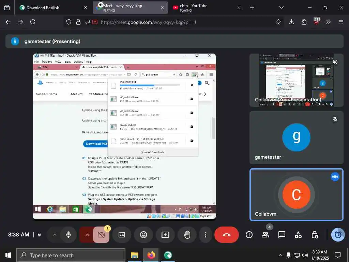The width and height of the screenshot is (349, 262).
Task: Open the network tray icon
Action: [x=297, y=255]
